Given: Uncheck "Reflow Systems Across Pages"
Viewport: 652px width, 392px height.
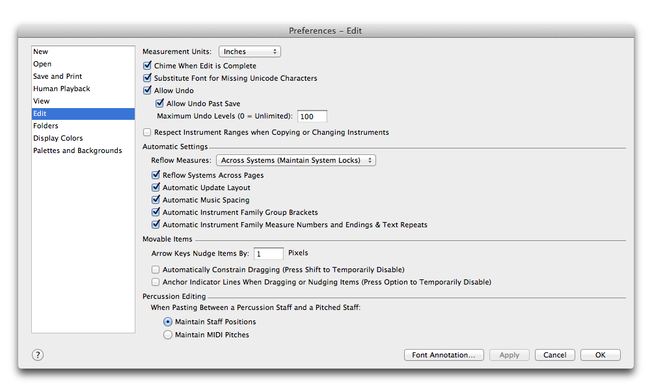Looking at the screenshot, I should [156, 175].
